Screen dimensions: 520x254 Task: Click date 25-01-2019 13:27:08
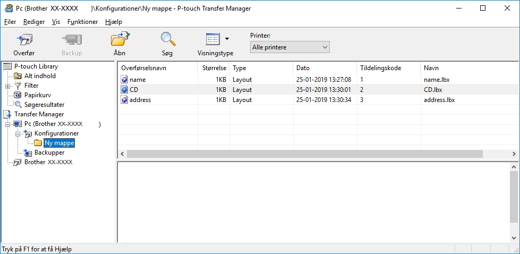point(323,80)
